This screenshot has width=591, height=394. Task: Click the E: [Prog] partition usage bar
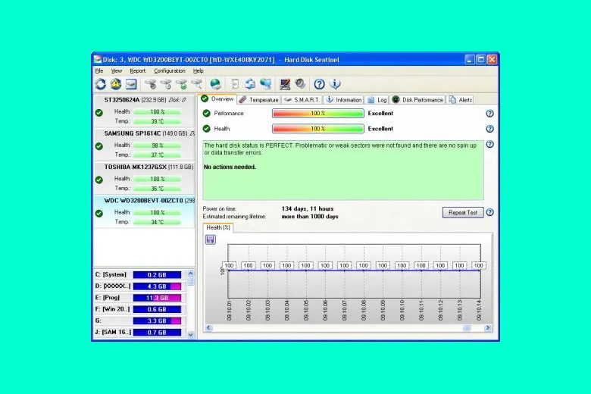point(157,298)
